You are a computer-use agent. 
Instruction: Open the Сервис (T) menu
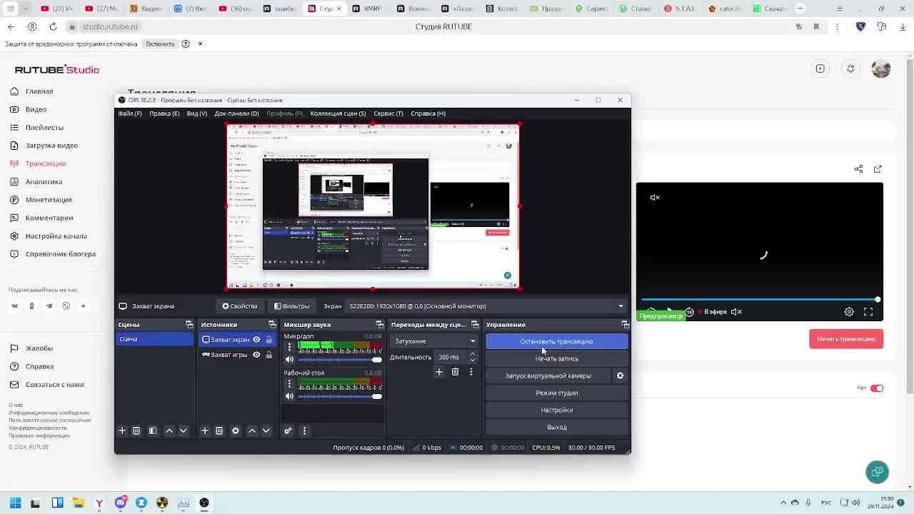click(x=388, y=114)
